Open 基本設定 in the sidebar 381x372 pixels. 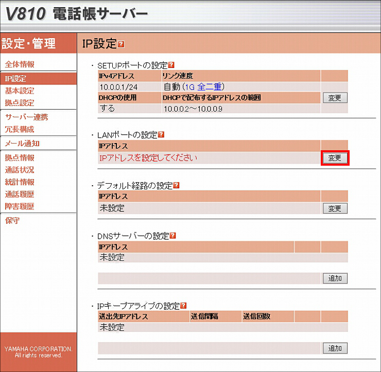coord(20,91)
